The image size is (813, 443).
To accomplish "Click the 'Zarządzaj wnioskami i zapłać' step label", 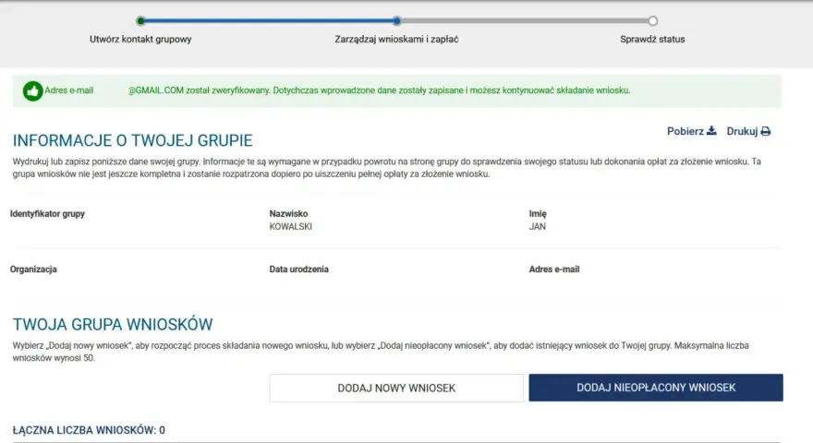I will 396,40.
